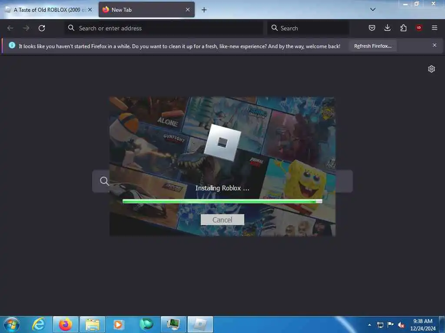Click the new tab page search magnifier

(104, 181)
